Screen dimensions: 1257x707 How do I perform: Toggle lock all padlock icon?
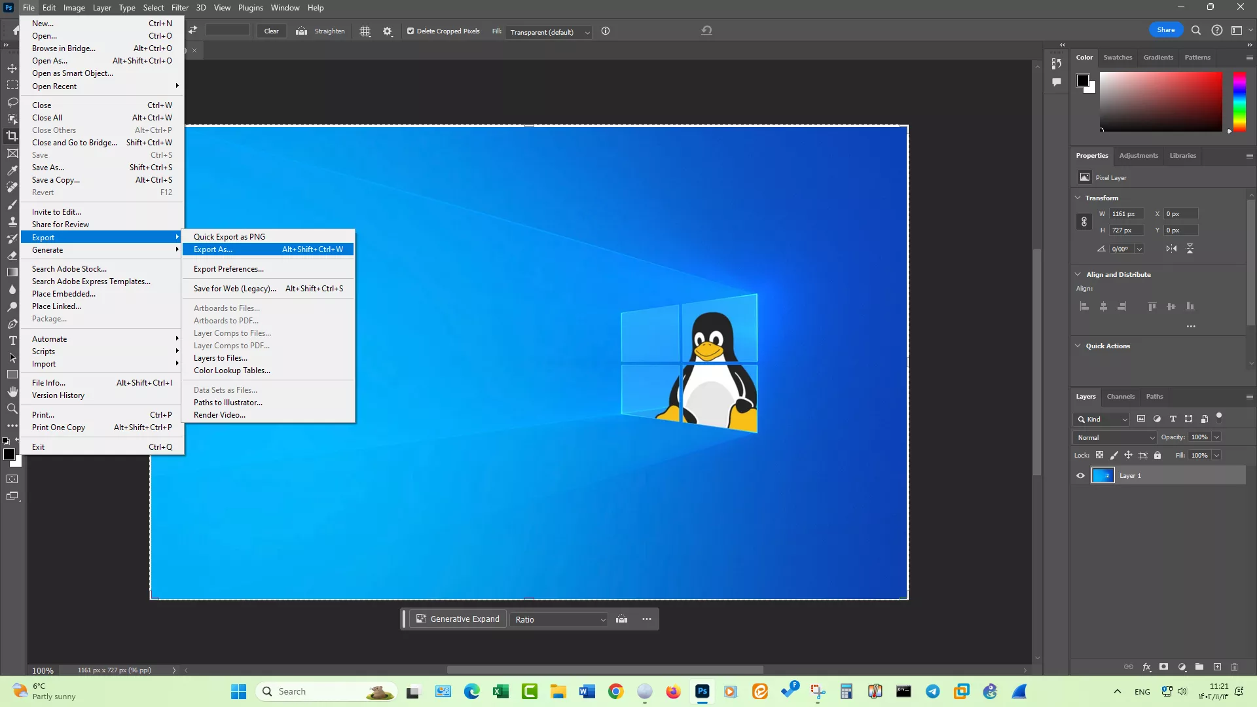pos(1157,455)
